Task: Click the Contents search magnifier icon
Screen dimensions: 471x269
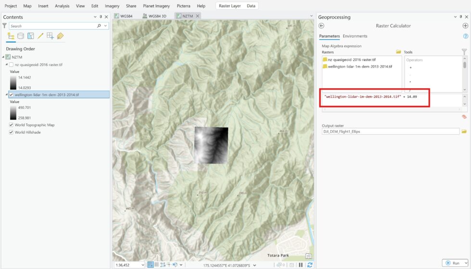Action: [99, 26]
